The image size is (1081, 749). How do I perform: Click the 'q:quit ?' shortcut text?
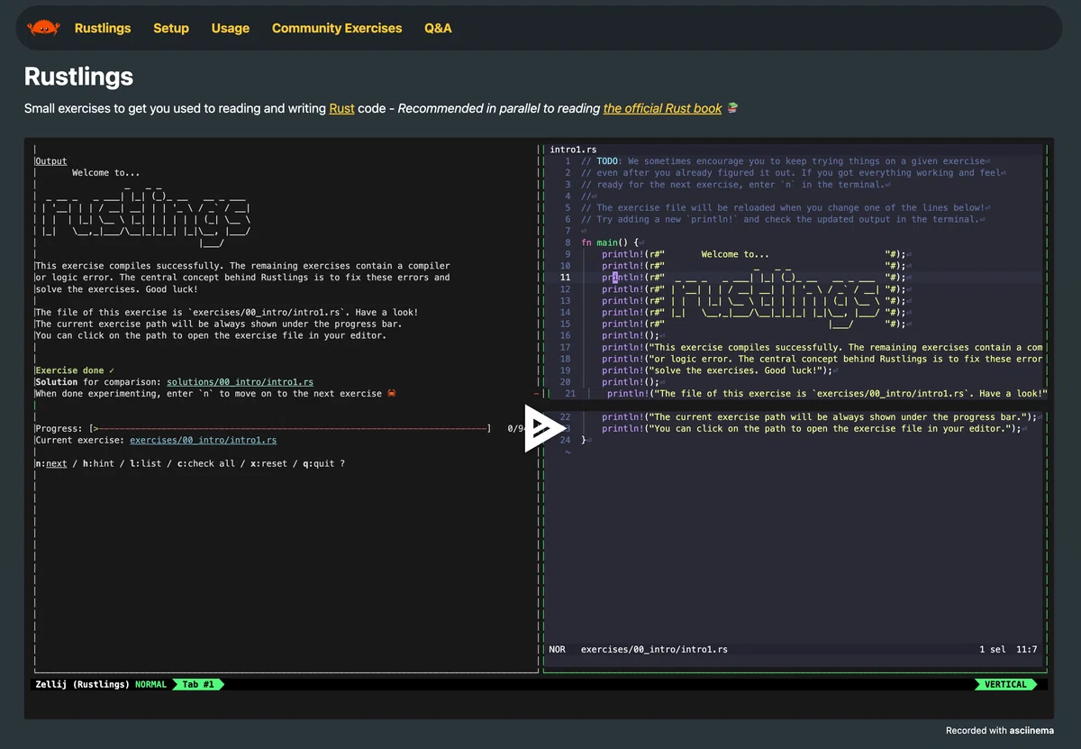tap(324, 463)
